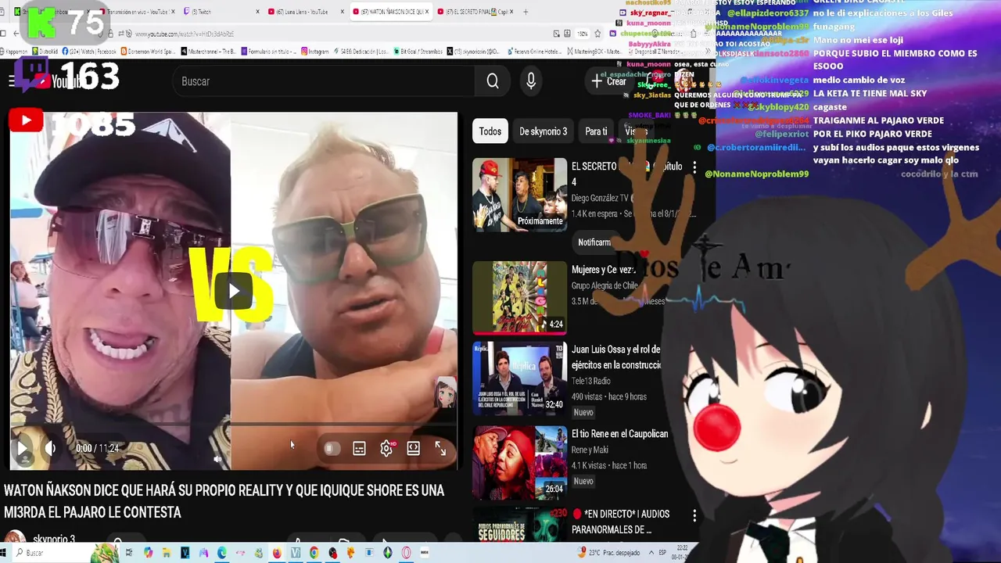Play the video from the control bar

23,449
